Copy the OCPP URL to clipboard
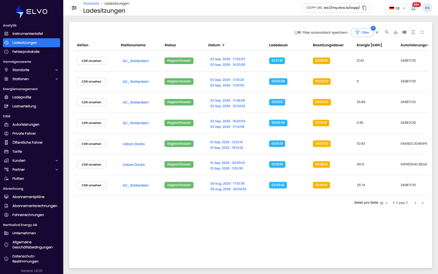Screen dimensions: 438x274 (x=364, y=8)
